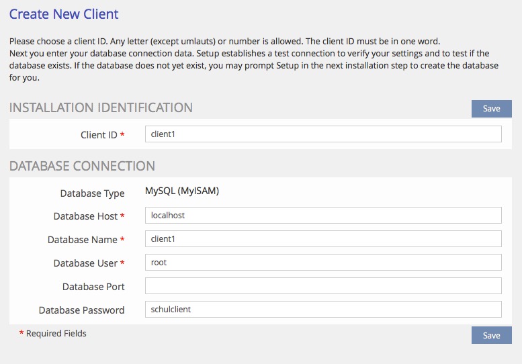Image resolution: width=522 pixels, height=364 pixels.
Task: Click the MySQL (MyISAM) database type value
Action: (x=182, y=191)
